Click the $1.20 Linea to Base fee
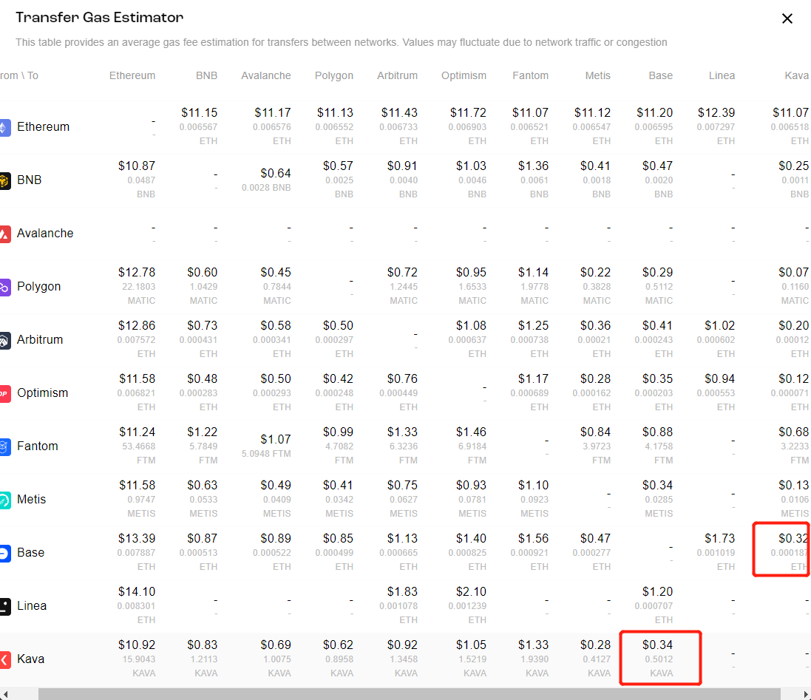This screenshot has height=700, width=811. [657, 592]
